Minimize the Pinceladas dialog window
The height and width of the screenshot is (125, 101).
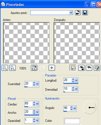87,5
